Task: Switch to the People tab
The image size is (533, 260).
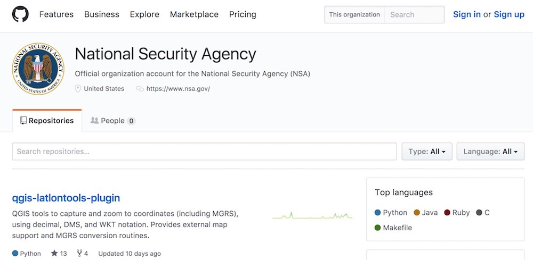Action: pyautogui.click(x=113, y=121)
